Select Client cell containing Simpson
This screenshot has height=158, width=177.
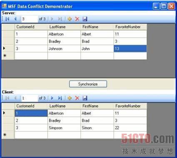coord(64,128)
